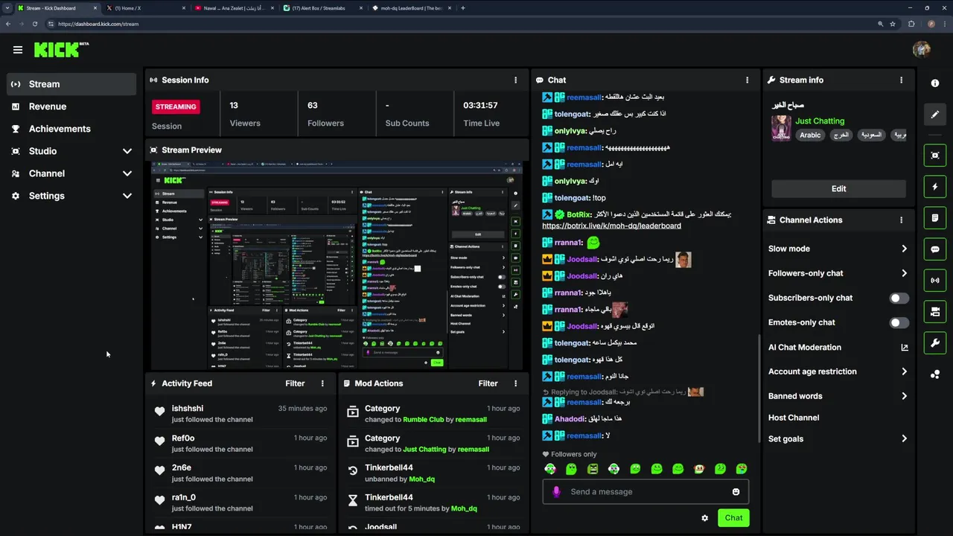Viewport: 953px width, 536px height.
Task: Bookmark this page with the star icon
Action: [892, 24]
